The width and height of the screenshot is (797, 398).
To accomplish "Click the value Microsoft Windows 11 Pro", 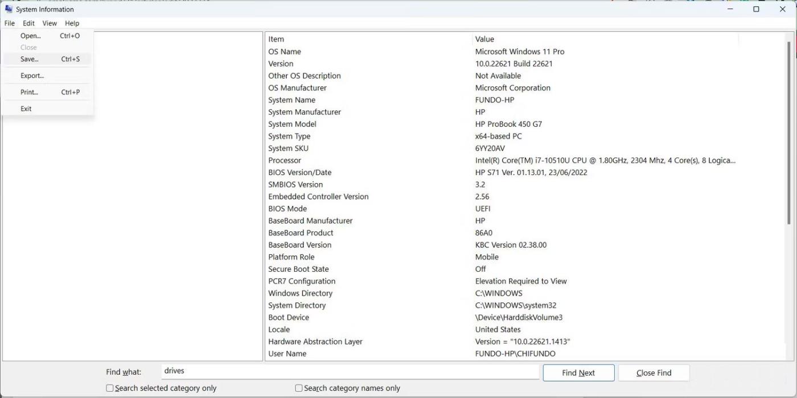I will [x=520, y=52].
